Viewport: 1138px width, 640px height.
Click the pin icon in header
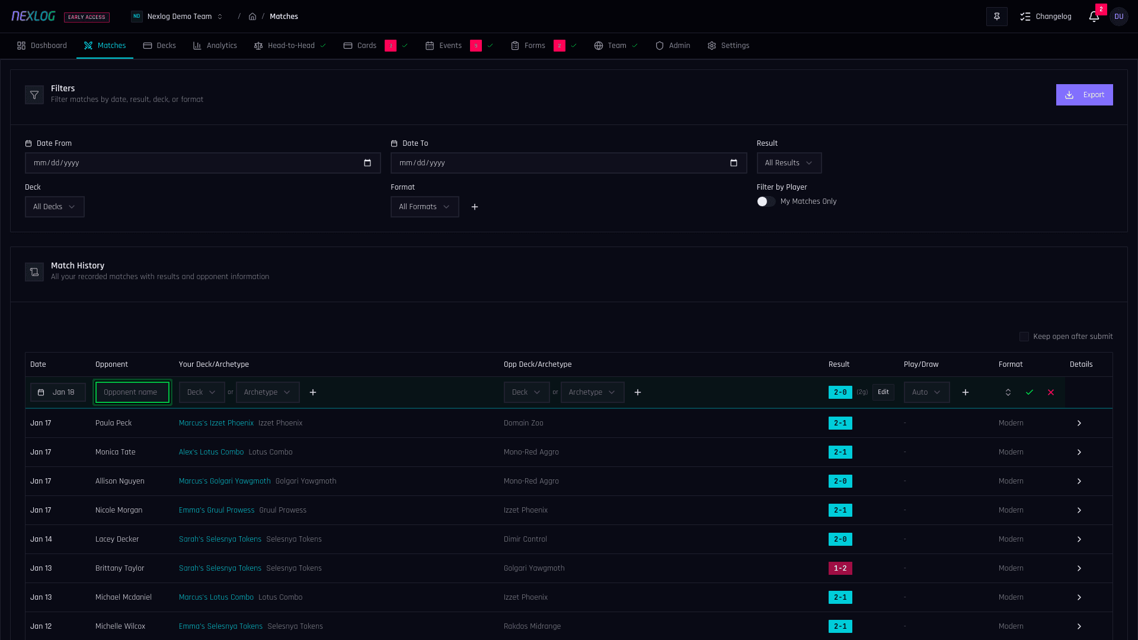tap(997, 17)
